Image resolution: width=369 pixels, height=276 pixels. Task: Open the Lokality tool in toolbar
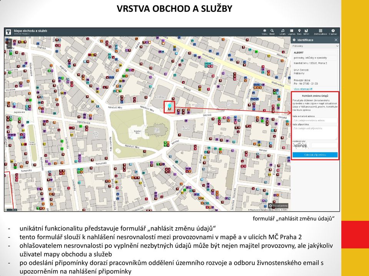click(283, 32)
